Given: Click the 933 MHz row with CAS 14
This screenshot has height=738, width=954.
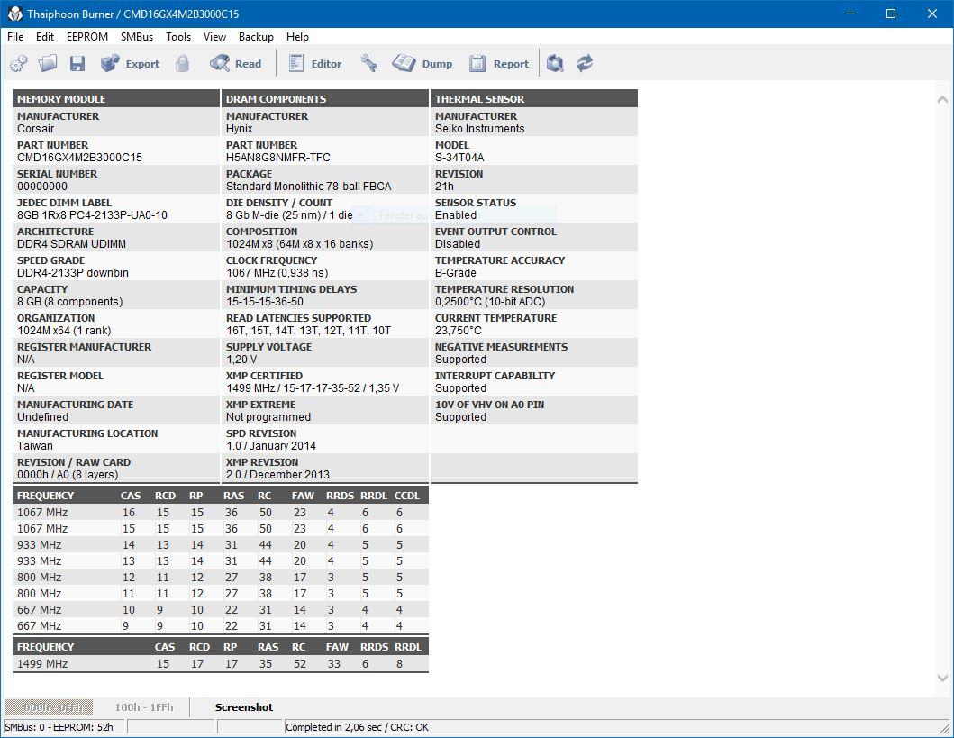Looking at the screenshot, I should (220, 544).
